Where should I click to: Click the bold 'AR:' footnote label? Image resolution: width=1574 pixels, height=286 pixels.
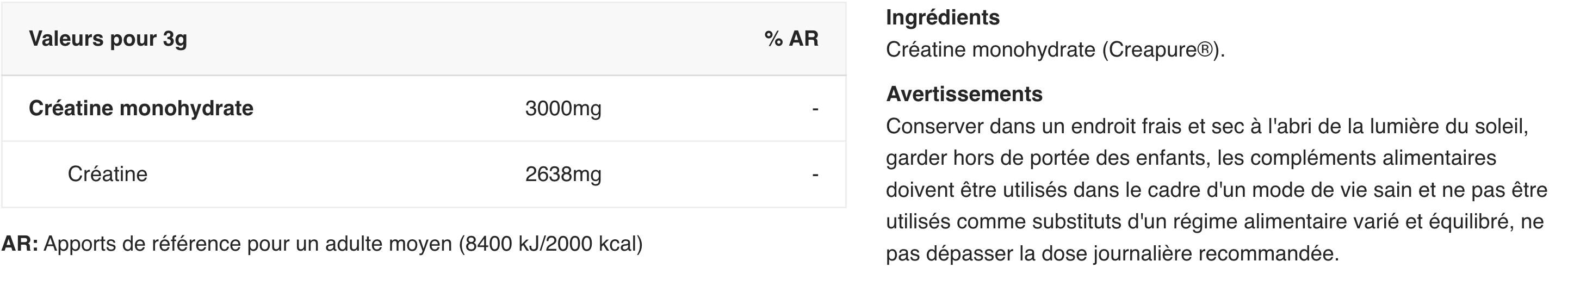[x=20, y=244]
